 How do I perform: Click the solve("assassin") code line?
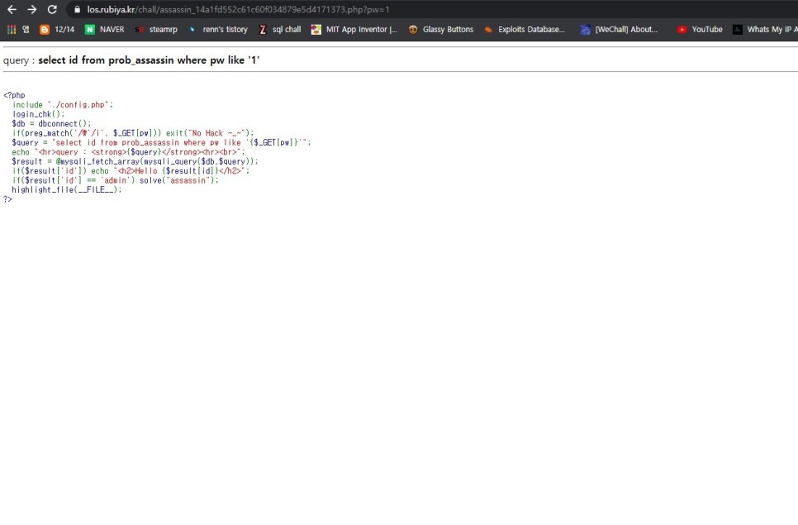pos(115,180)
